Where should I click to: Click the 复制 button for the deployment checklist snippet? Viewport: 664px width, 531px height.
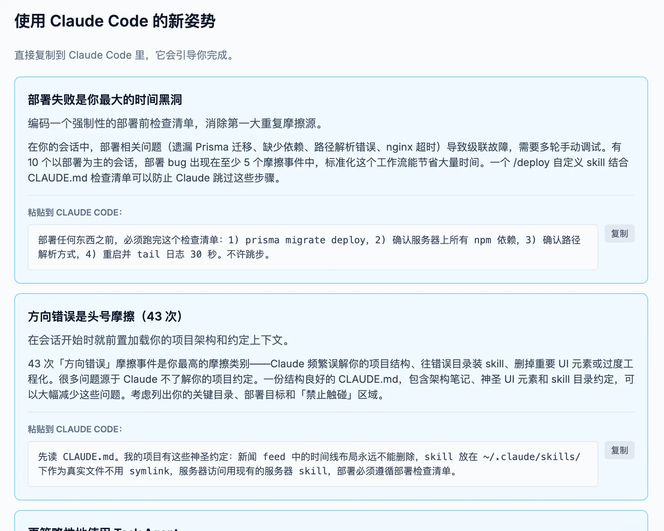(x=619, y=233)
